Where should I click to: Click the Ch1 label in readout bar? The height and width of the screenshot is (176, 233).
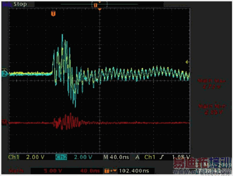click(x=14, y=157)
